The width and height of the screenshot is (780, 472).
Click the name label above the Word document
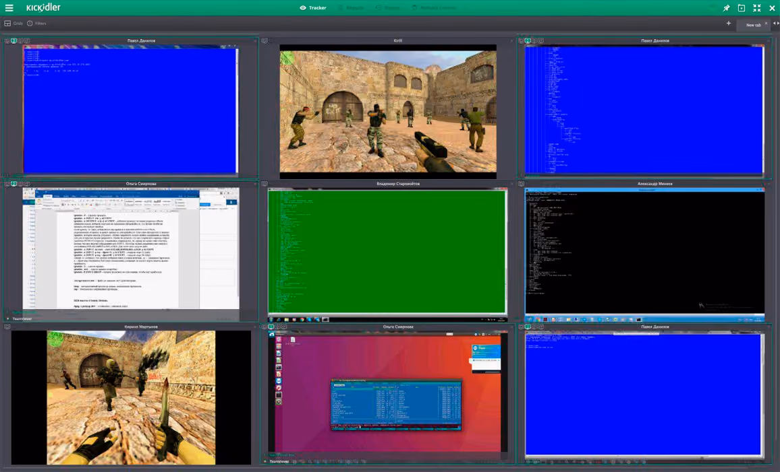141,184
